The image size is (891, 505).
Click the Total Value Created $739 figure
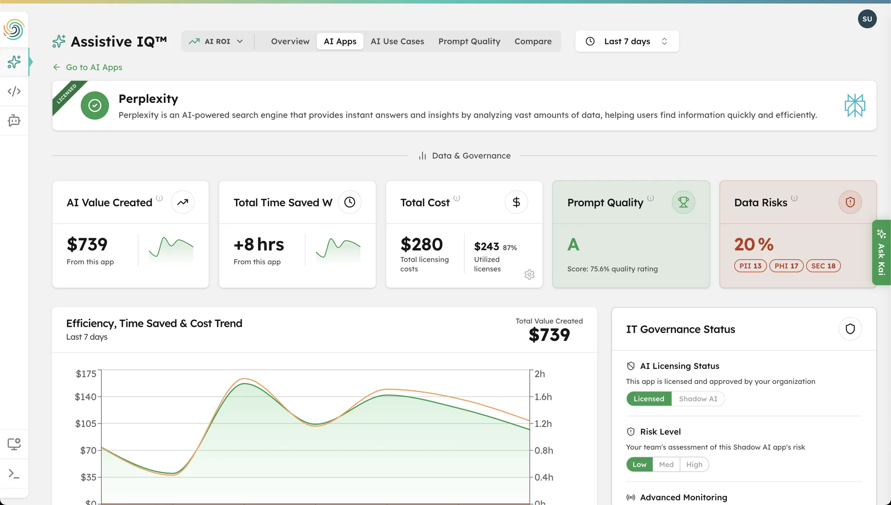point(549,335)
